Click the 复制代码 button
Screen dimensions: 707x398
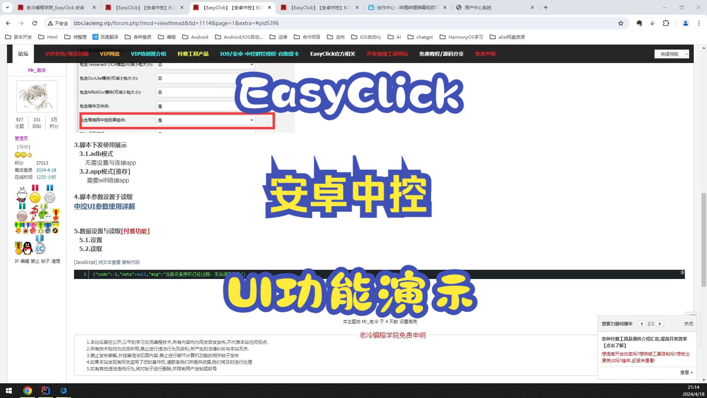click(131, 262)
